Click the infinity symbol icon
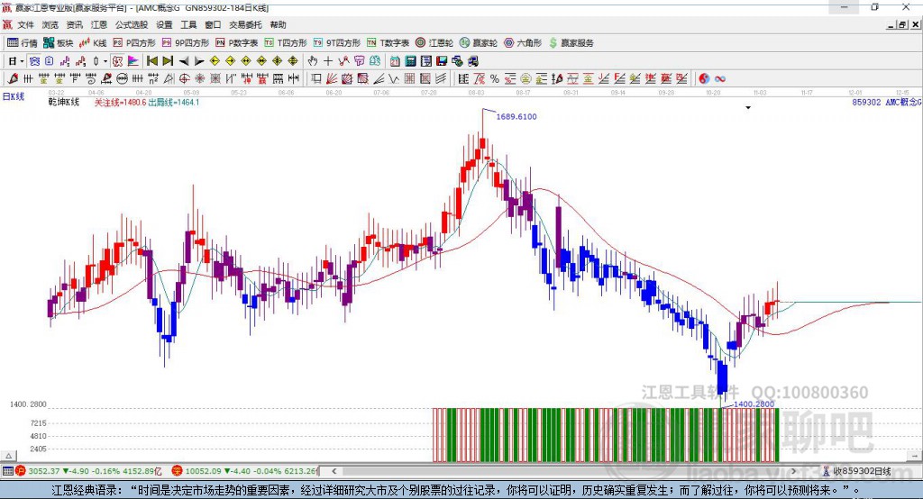923x499 pixels. [720, 79]
